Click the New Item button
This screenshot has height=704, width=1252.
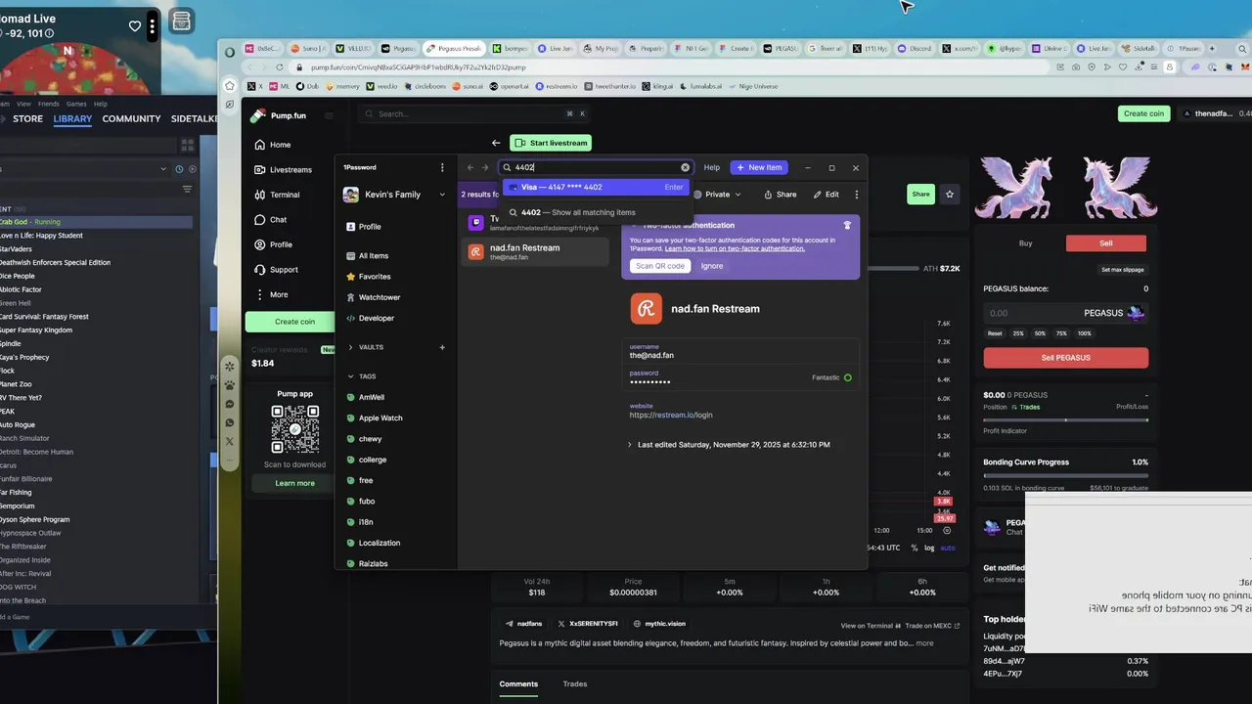pyautogui.click(x=758, y=167)
